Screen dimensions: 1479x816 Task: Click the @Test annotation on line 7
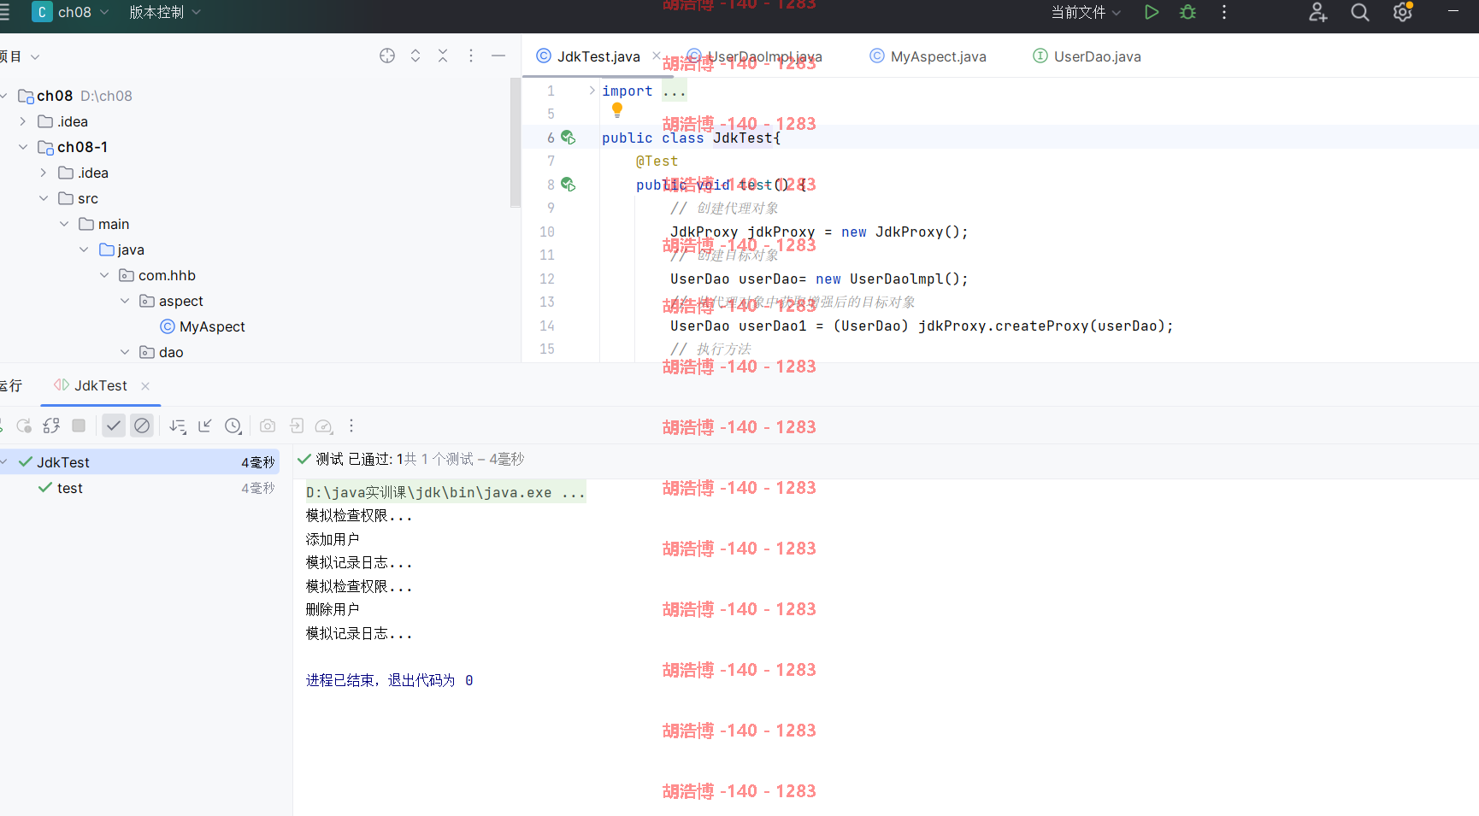coord(657,161)
